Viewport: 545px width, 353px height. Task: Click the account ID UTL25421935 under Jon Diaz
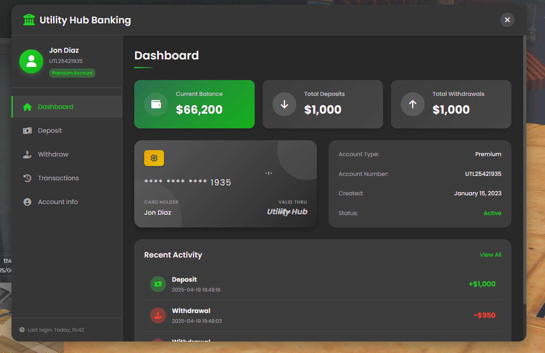pyautogui.click(x=66, y=61)
